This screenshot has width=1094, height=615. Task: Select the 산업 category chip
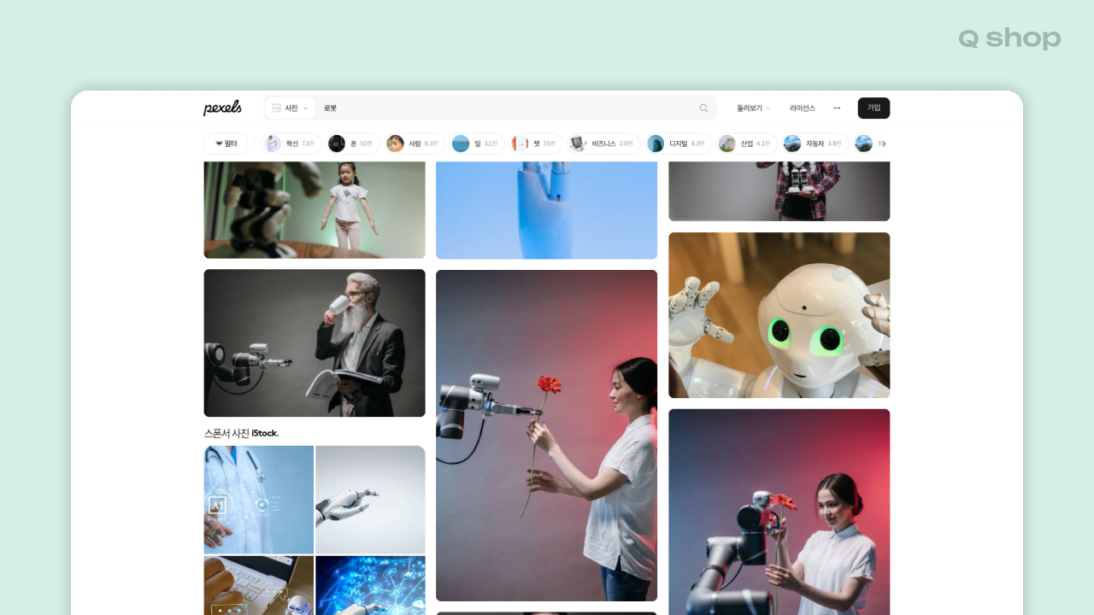coord(747,143)
